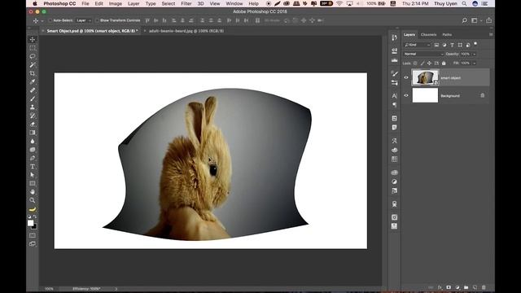The image size is (521, 293).
Task: Click the banana Edit Toolbar icon
Action: coord(33,209)
